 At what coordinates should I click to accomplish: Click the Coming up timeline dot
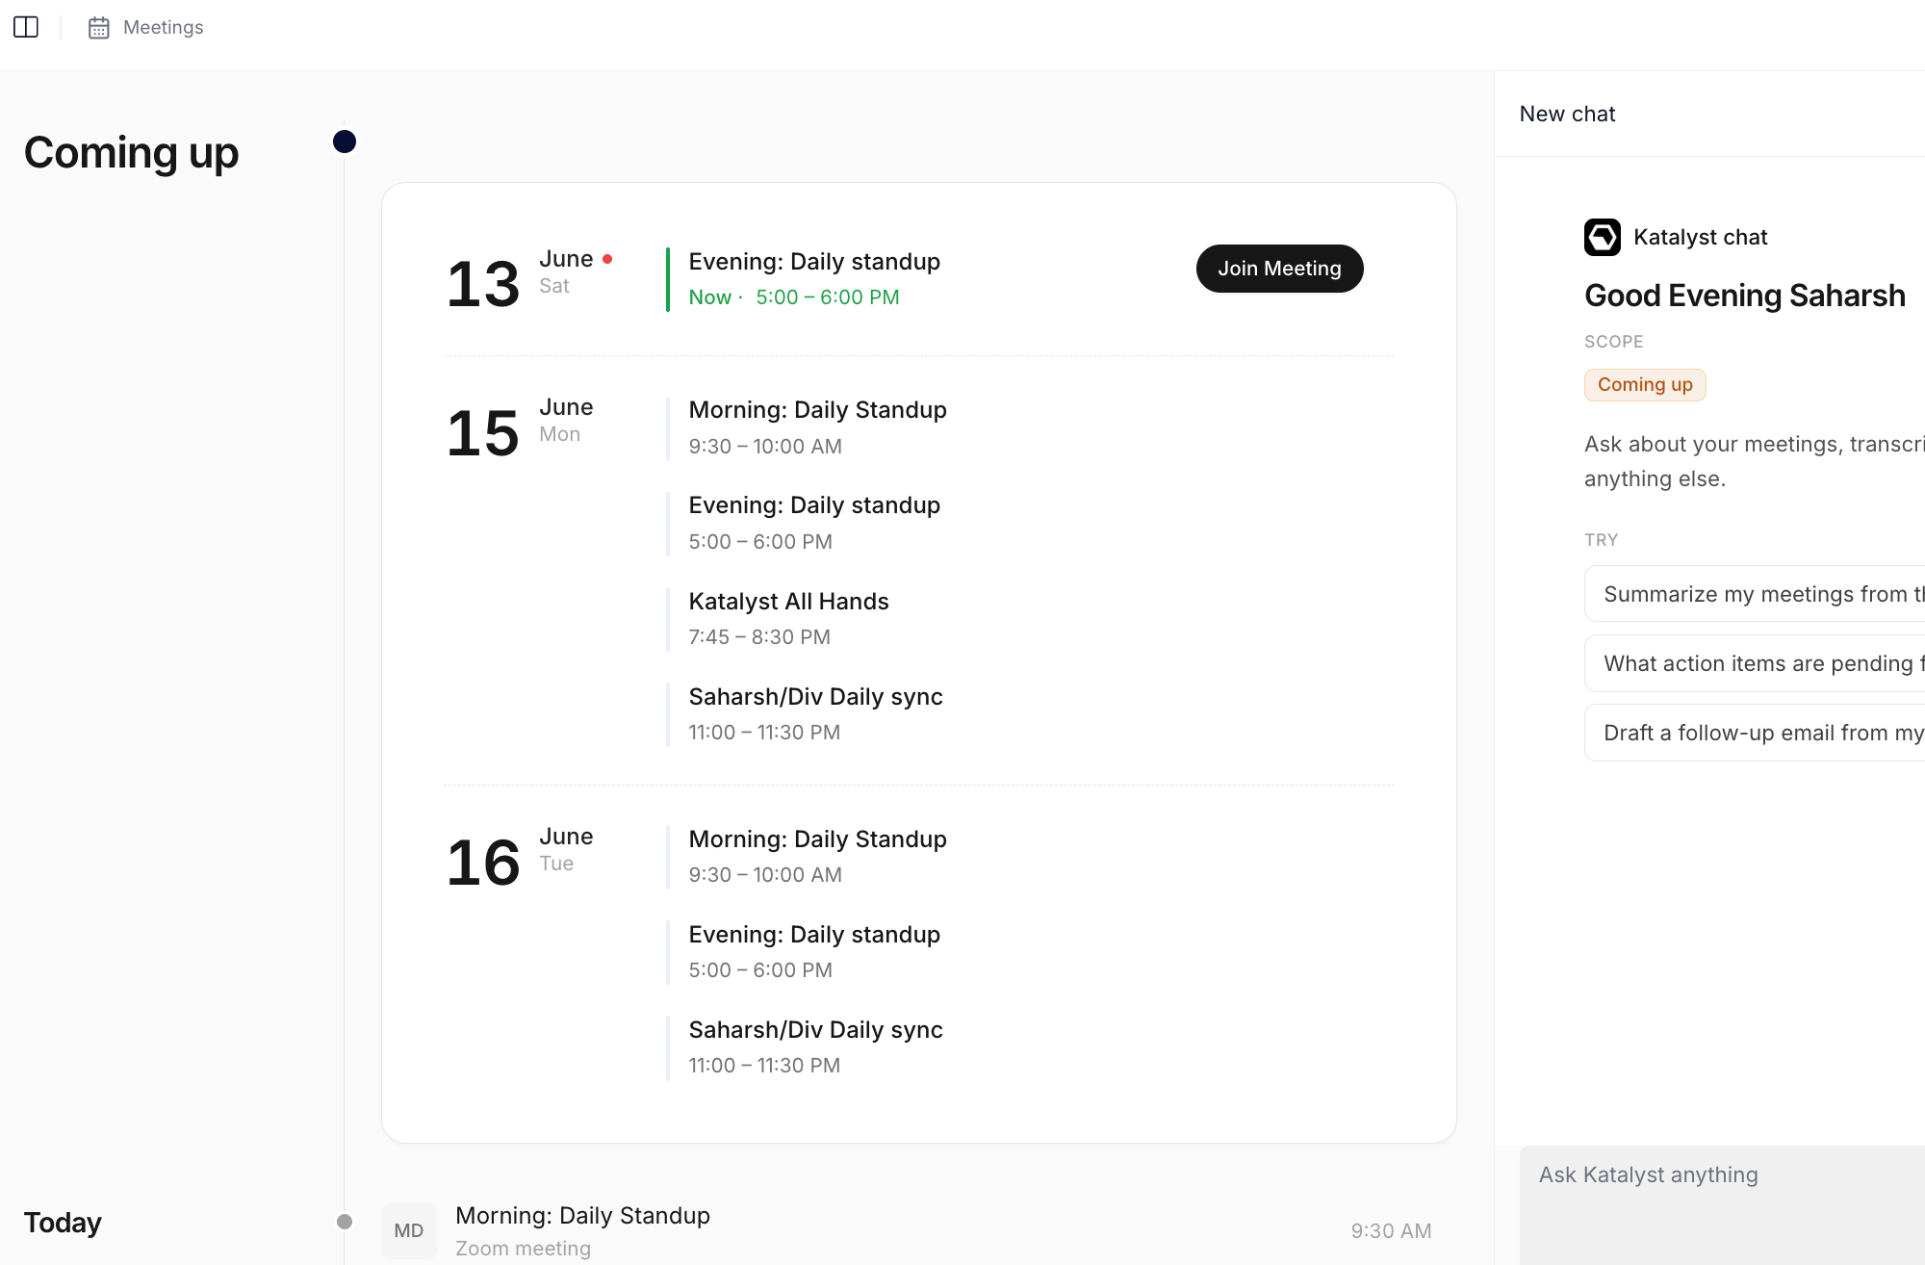[x=345, y=142]
